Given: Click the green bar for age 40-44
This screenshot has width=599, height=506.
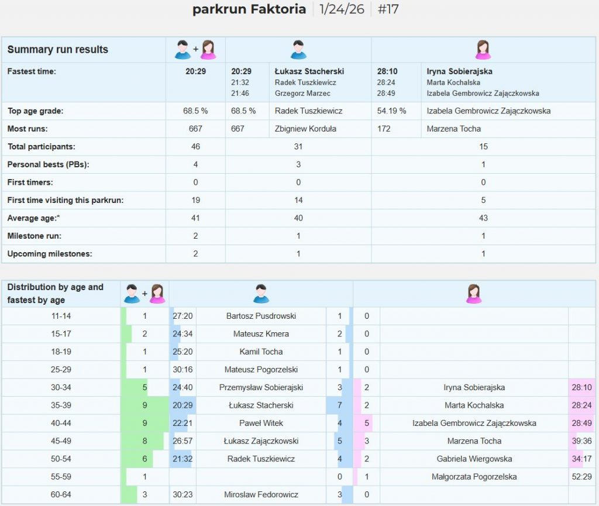Looking at the screenshot, I should pos(145,423).
